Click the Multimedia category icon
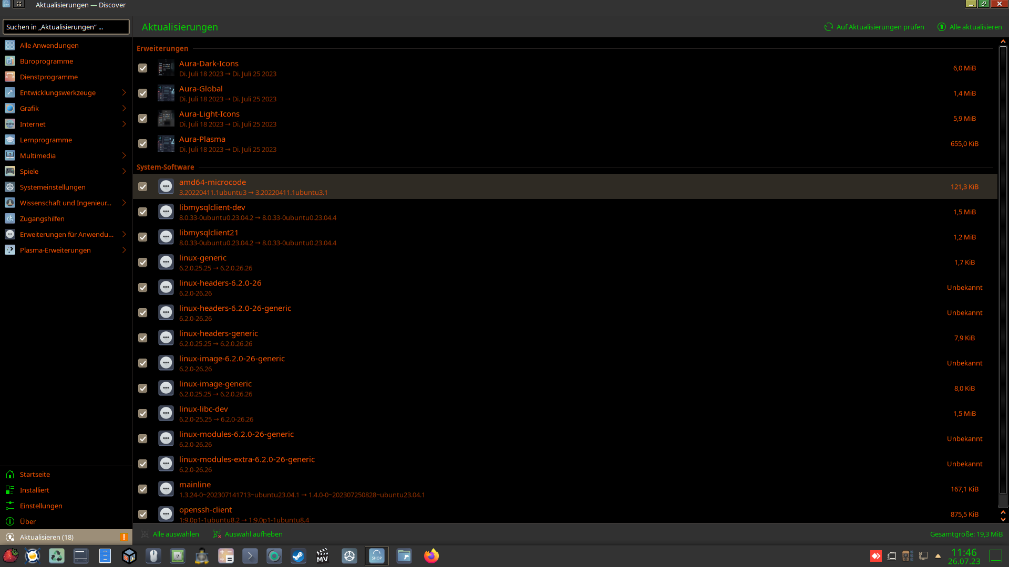The image size is (1009, 567). point(10,155)
